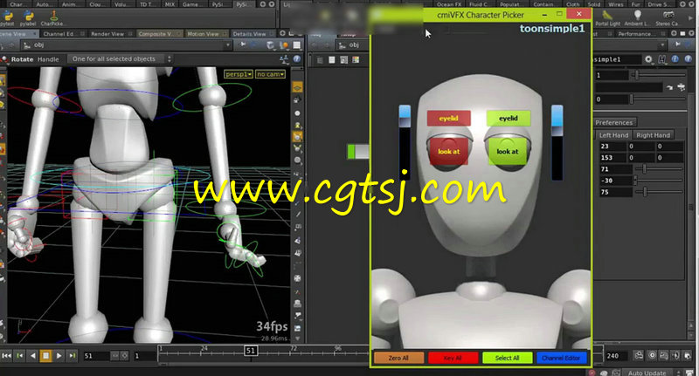Click the left blue vertical slider in Character Picker
This screenshot has width=699, height=376.
coord(405,142)
